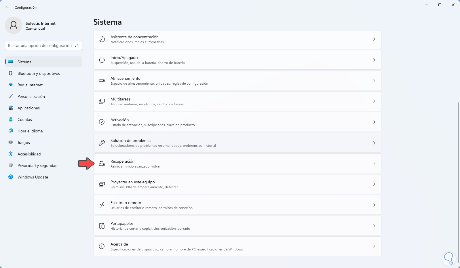Click the Multitareas windows icon
Screen dimensions: 460x268
pyautogui.click(x=102, y=101)
